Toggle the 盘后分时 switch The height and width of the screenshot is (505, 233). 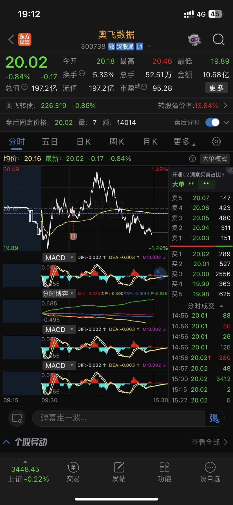212,122
